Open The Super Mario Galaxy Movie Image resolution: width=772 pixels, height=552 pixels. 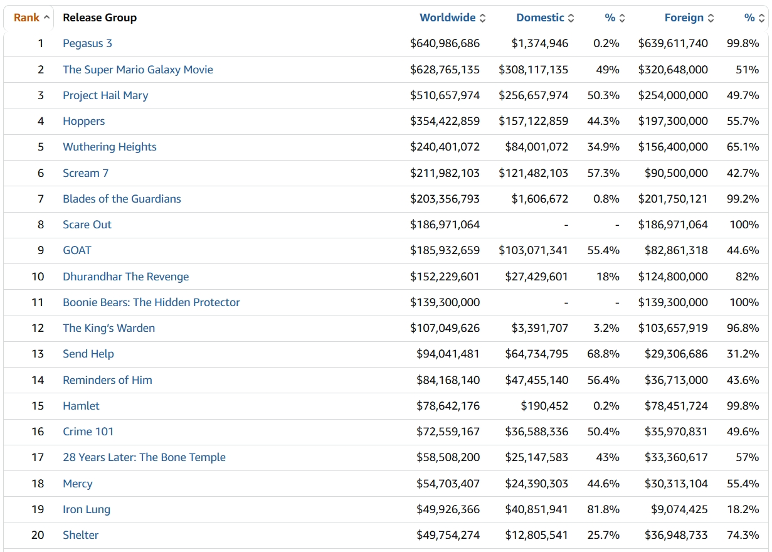138,70
